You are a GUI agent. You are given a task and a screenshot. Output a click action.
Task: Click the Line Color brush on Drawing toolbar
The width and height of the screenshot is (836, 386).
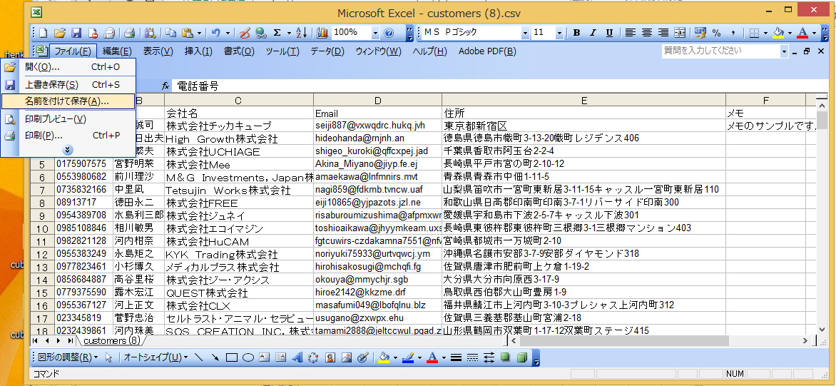tap(408, 357)
